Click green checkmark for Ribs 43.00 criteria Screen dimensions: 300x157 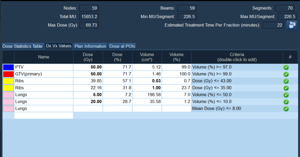click(286, 81)
